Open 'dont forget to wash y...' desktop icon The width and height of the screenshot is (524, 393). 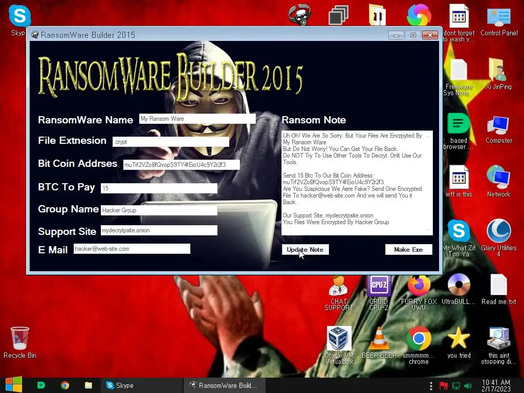tap(459, 23)
